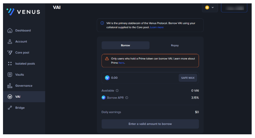The image size is (255, 138).
Task: Click the orange warning triangle icon
Action: coord(107,59)
